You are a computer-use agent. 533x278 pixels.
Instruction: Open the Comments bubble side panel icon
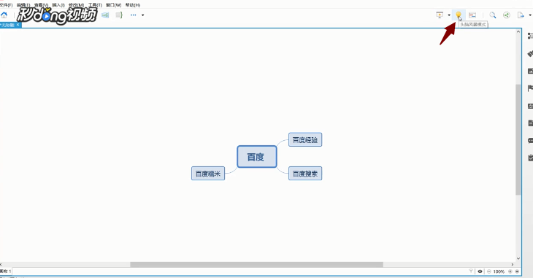click(x=530, y=140)
